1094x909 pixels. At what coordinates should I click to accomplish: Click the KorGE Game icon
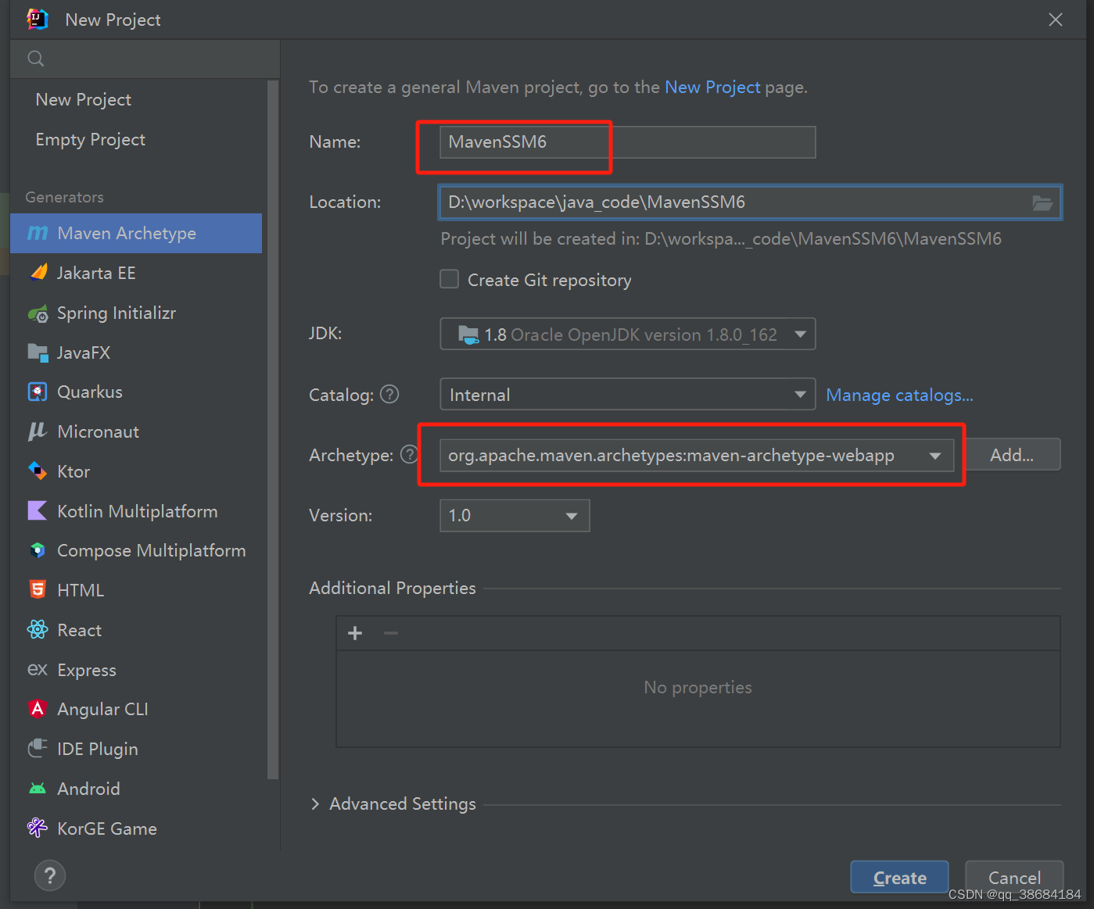(x=38, y=828)
